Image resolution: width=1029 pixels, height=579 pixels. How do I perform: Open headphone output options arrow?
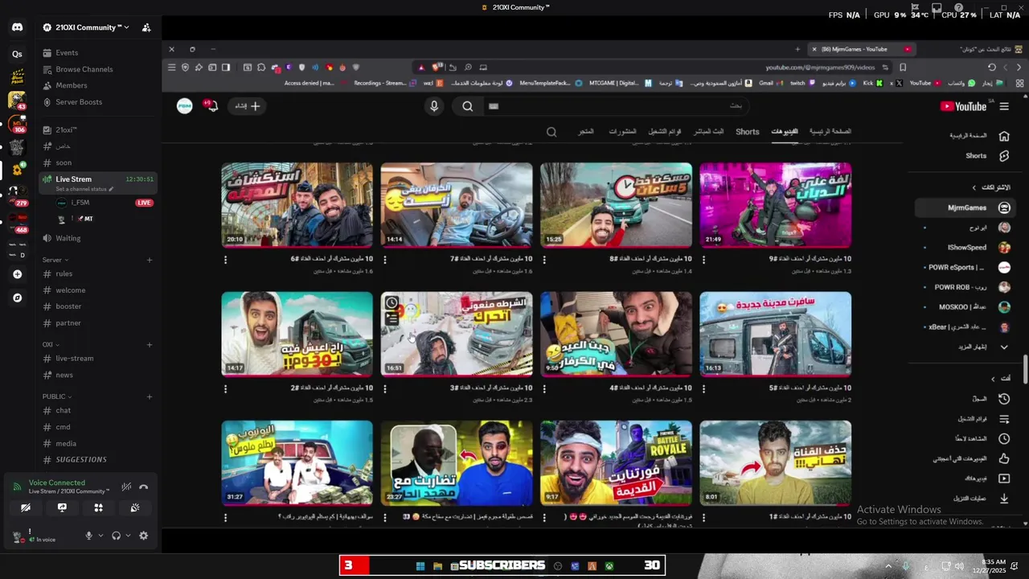click(x=128, y=536)
